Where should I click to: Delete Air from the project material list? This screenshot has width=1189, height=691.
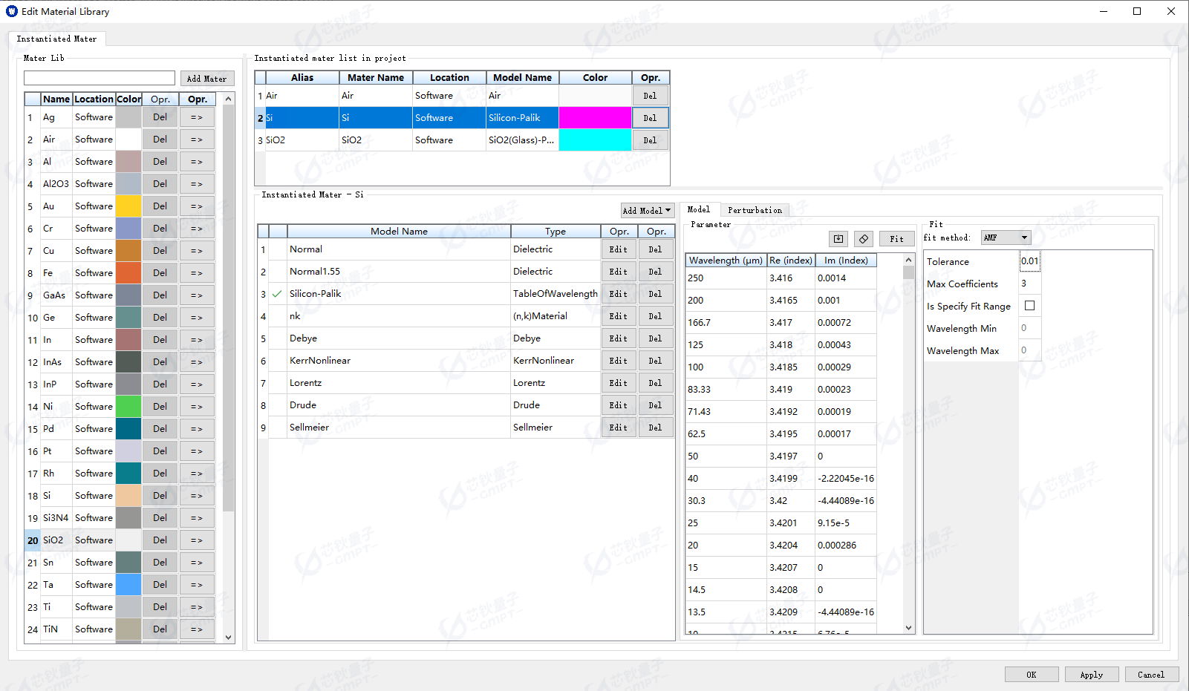(650, 96)
